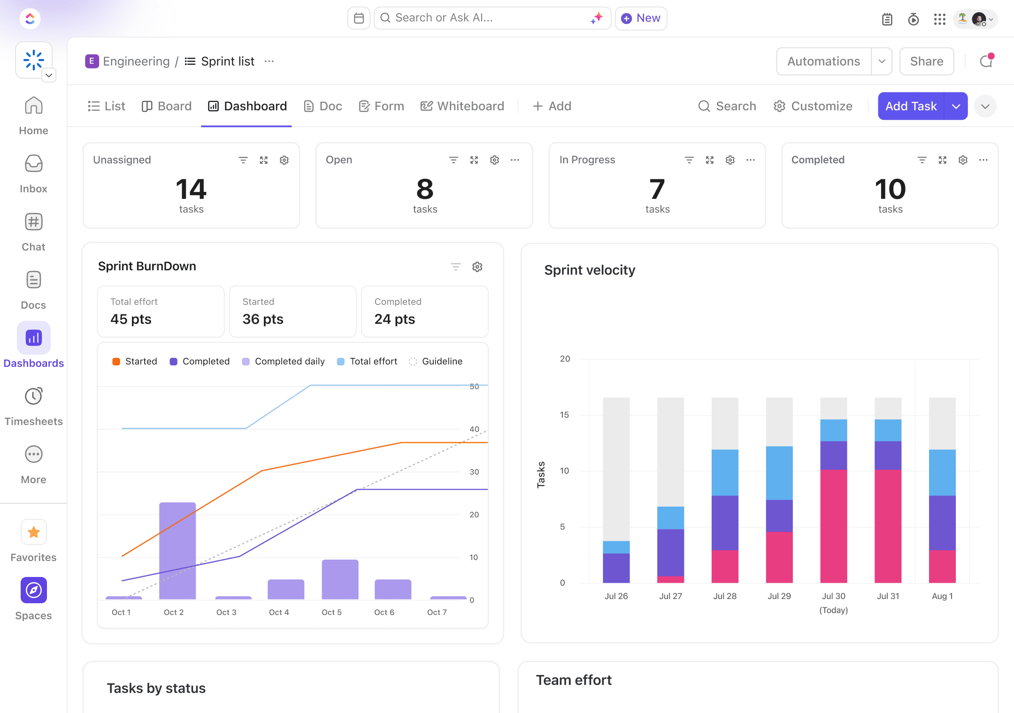
Task: Expand the Unassigned card to full screen
Action: (263, 160)
